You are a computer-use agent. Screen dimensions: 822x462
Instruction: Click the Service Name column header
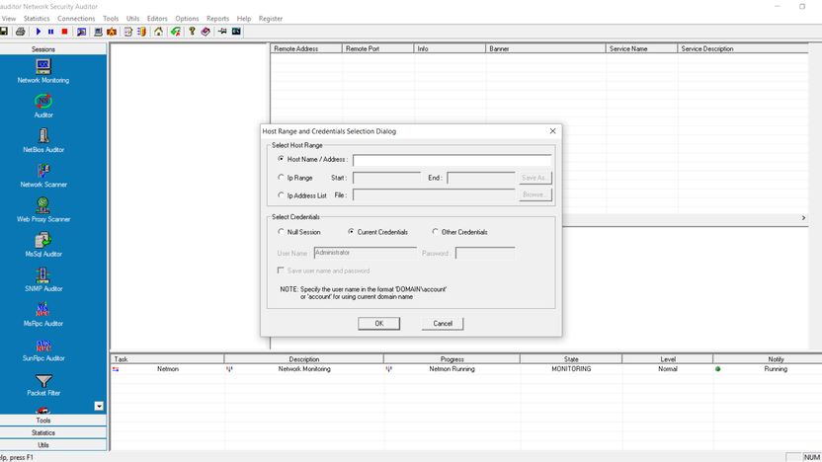pyautogui.click(x=641, y=48)
